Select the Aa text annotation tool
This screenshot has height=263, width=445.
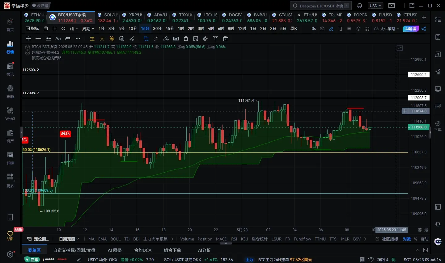[x=58, y=39]
